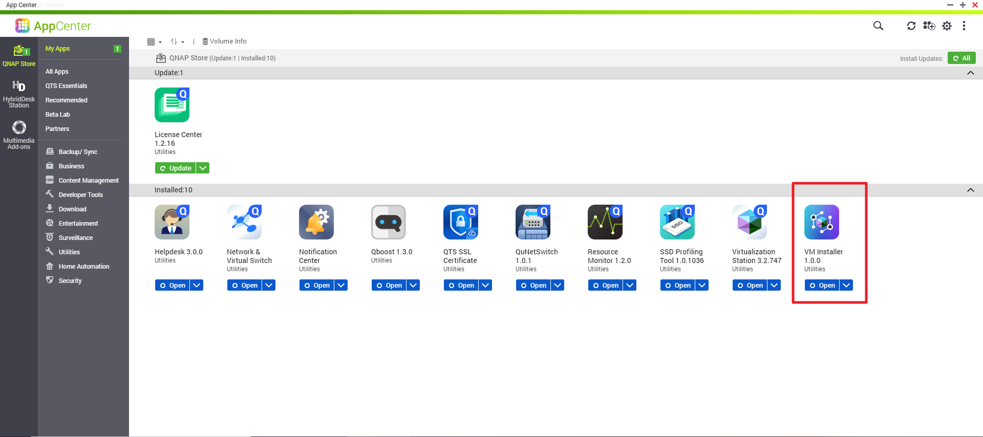Click the License Center app thumbnail

click(x=172, y=105)
